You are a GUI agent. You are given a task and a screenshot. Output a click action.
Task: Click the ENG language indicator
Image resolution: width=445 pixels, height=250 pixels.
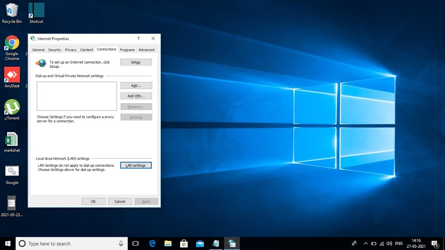[x=399, y=243]
